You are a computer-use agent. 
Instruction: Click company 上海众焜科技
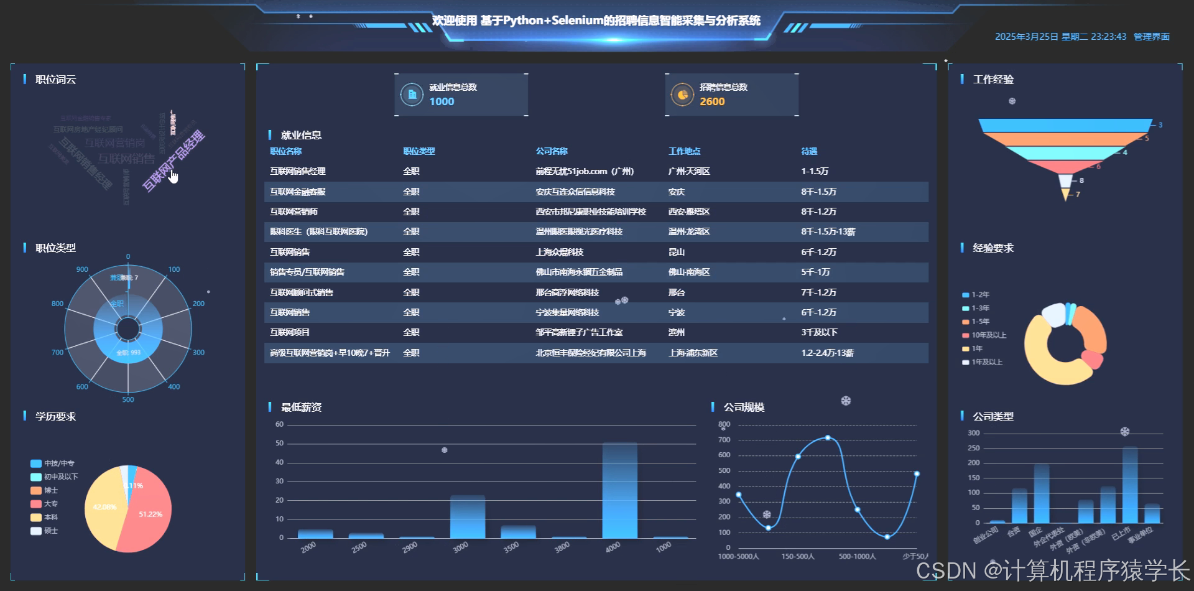[x=560, y=252]
